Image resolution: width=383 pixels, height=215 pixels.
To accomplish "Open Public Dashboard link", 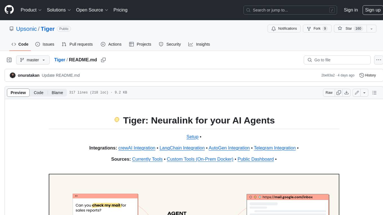I will click(256, 159).
